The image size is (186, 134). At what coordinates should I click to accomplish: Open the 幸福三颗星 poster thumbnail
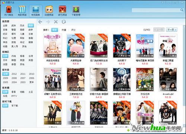(168, 46)
